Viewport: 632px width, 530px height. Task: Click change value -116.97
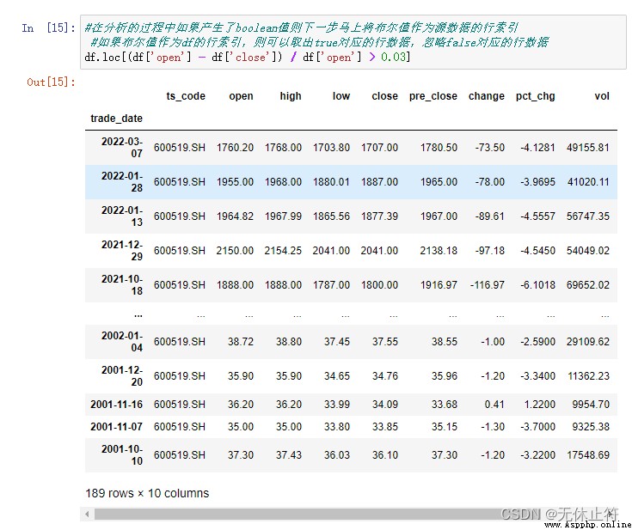pos(488,284)
